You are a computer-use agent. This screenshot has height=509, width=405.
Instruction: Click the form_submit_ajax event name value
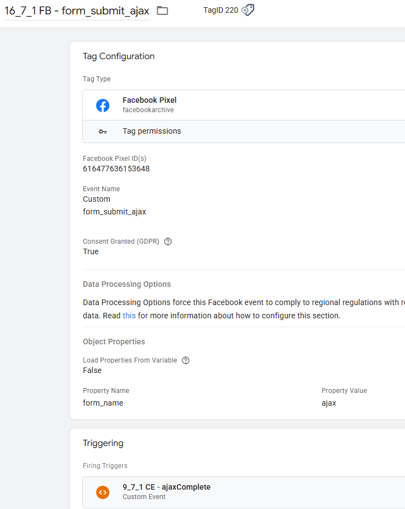pos(114,212)
